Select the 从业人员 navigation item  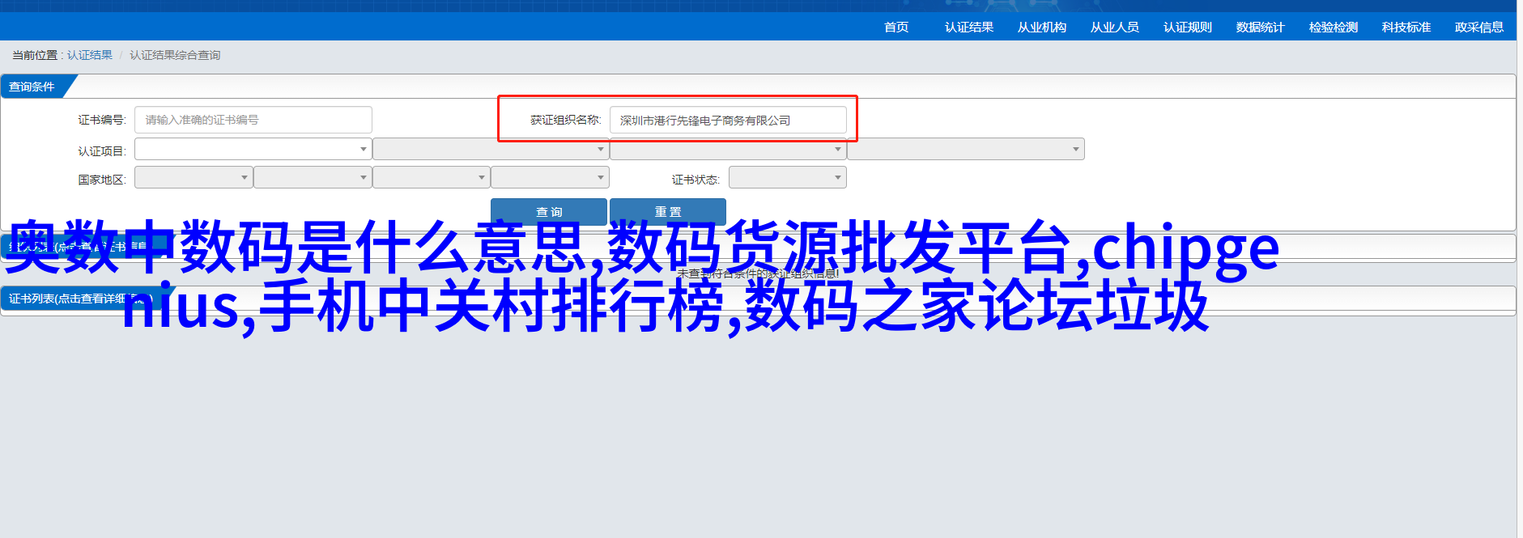1115,28
